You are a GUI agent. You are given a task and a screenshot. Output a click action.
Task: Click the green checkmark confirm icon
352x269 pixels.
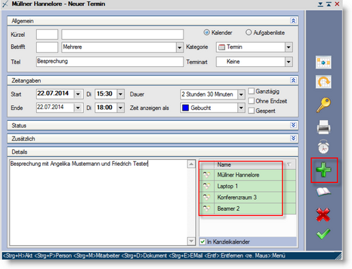323,233
